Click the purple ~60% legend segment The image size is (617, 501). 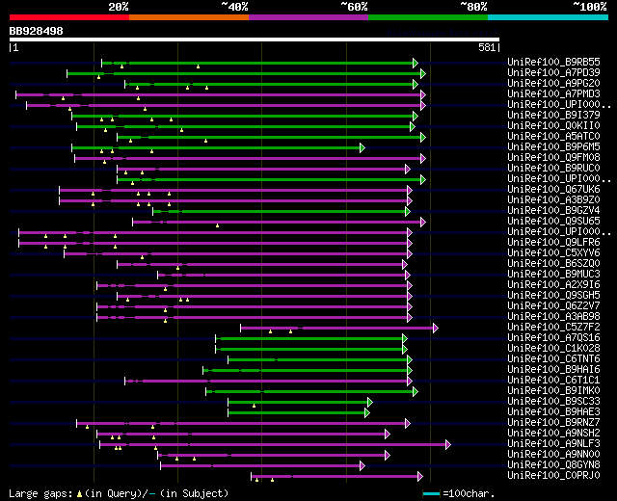click(308, 17)
